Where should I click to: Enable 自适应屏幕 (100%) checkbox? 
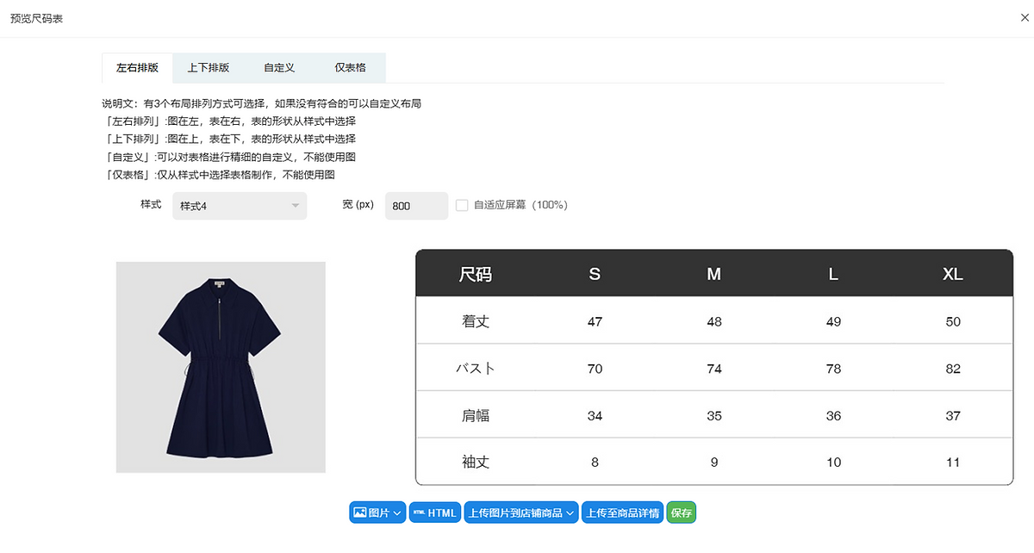point(462,205)
